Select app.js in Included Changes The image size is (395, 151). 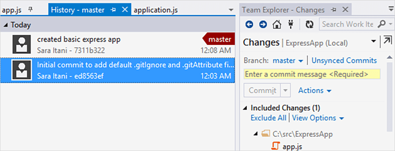pos(292,146)
